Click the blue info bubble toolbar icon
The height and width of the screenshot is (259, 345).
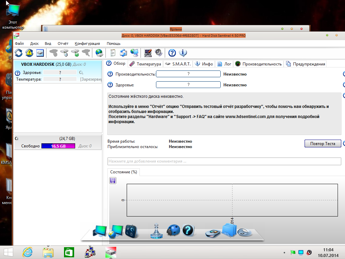[183, 53]
